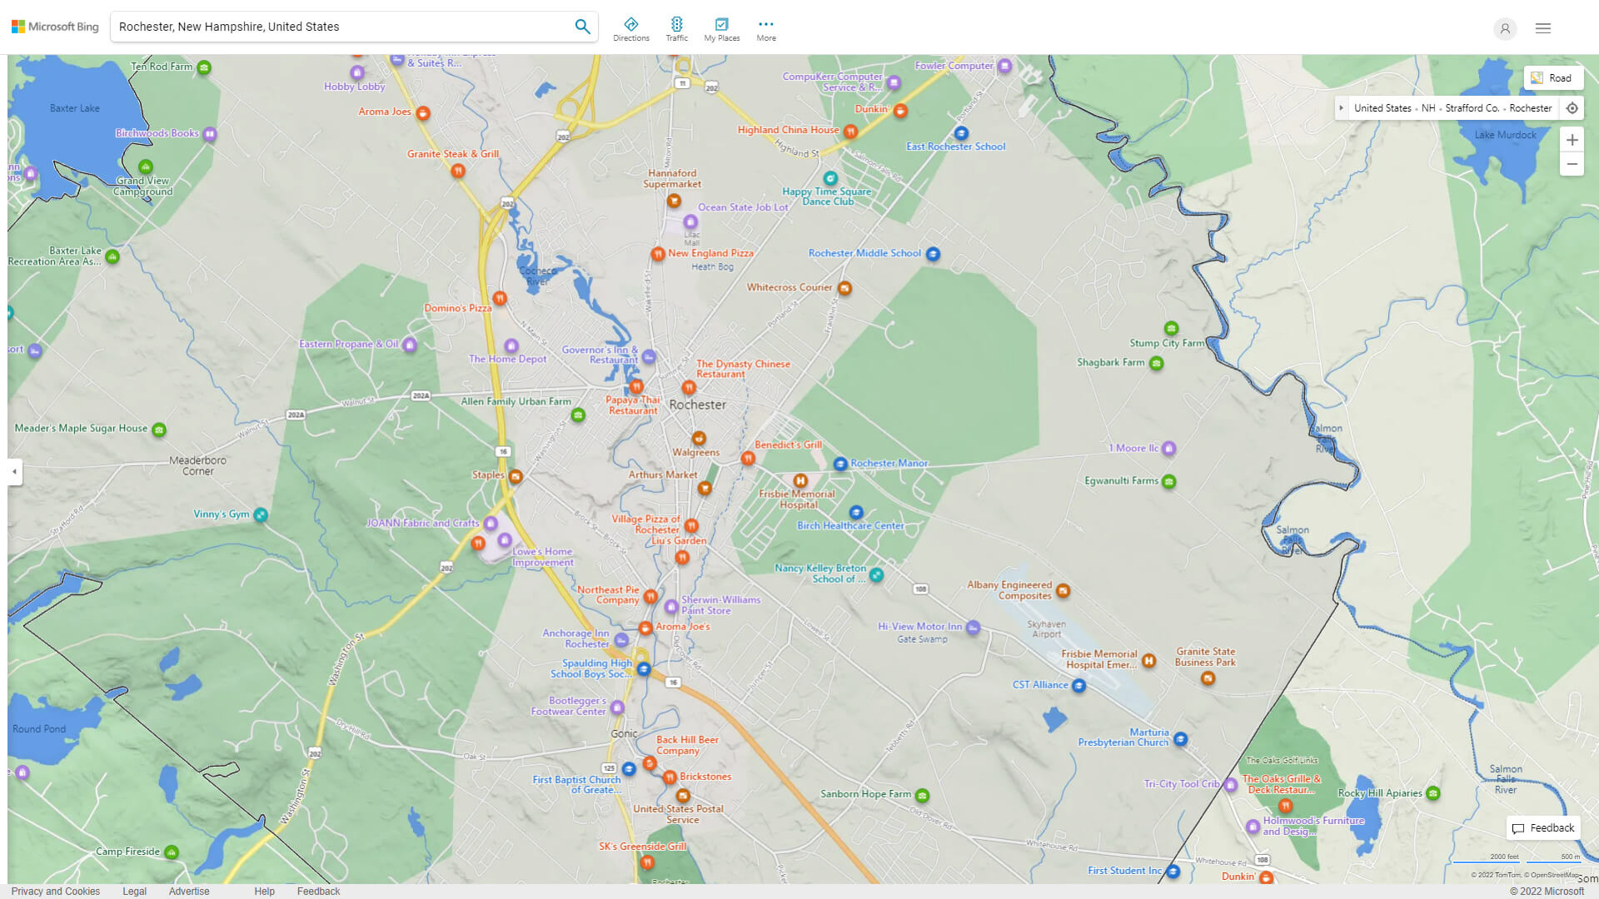
Task: Click inside the search input field
Action: (333, 26)
